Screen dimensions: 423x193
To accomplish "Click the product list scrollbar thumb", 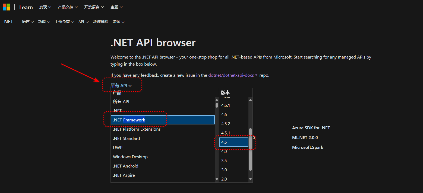I will (x=217, y=105).
